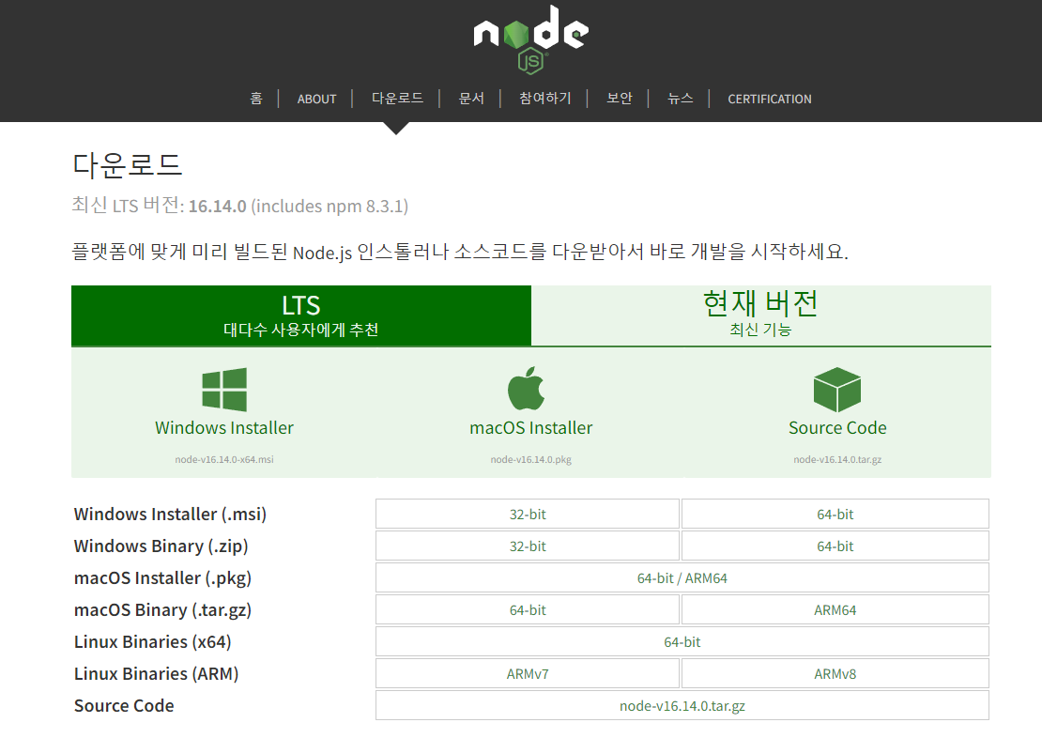Screen dimensions: 1042x738
Task: Click the Source Code box icon
Action: (x=836, y=390)
